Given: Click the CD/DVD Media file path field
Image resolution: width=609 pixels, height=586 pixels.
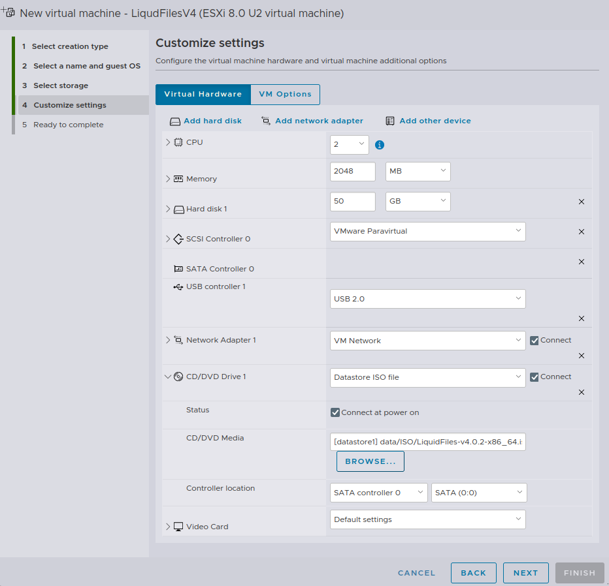Looking at the screenshot, I should (427, 442).
